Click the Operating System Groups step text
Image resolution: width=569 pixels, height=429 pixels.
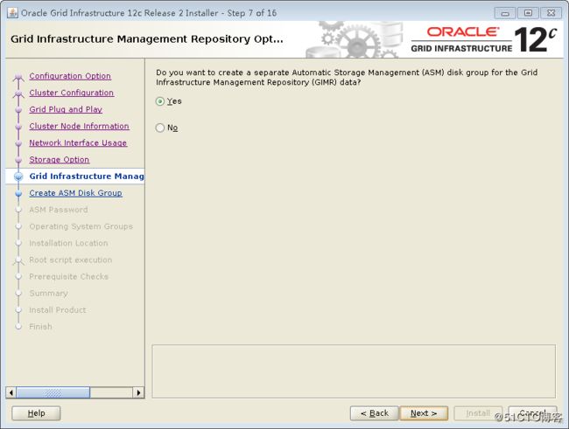click(81, 226)
